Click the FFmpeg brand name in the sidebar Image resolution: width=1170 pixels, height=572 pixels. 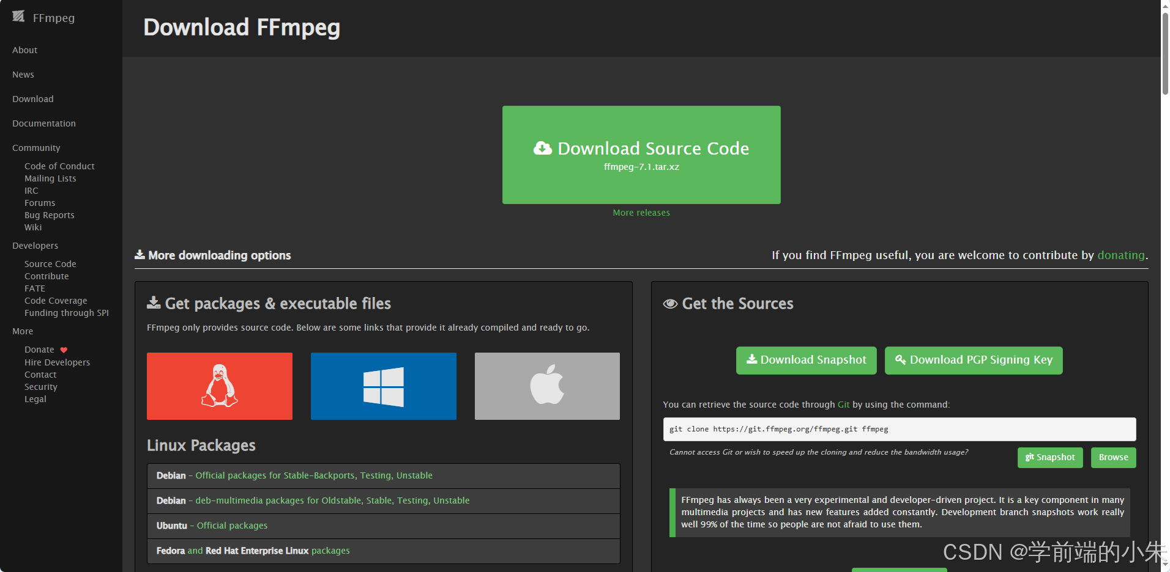point(54,18)
